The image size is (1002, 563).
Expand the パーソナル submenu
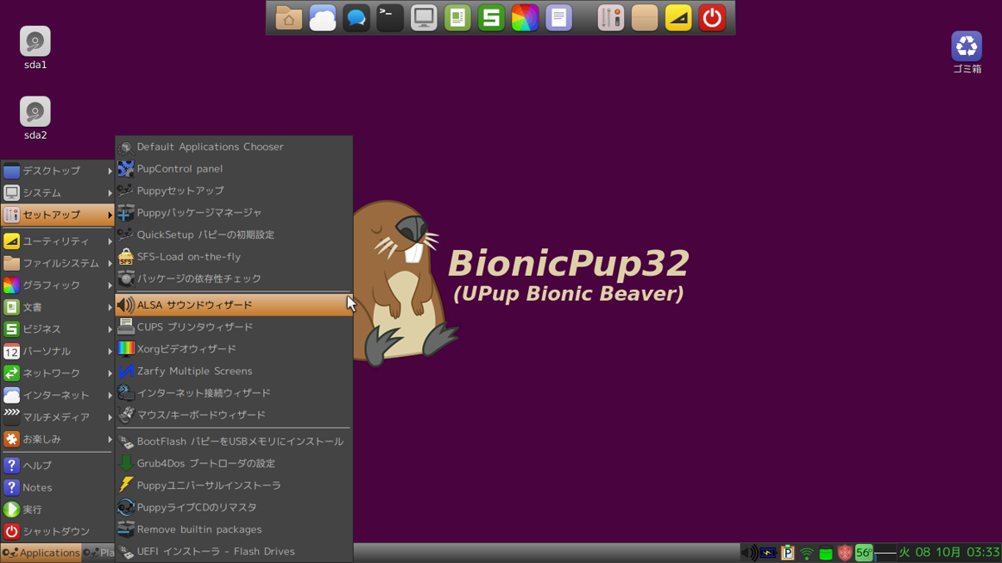pyautogui.click(x=58, y=351)
